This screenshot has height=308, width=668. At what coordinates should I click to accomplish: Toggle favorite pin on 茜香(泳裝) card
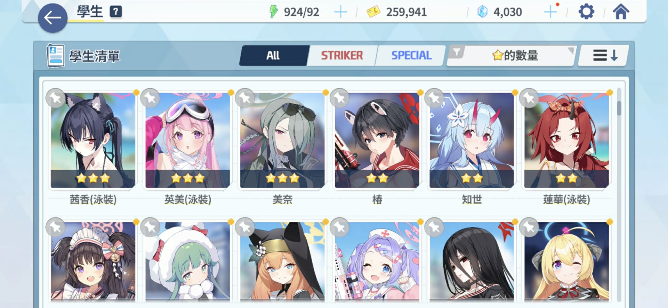coord(55,98)
